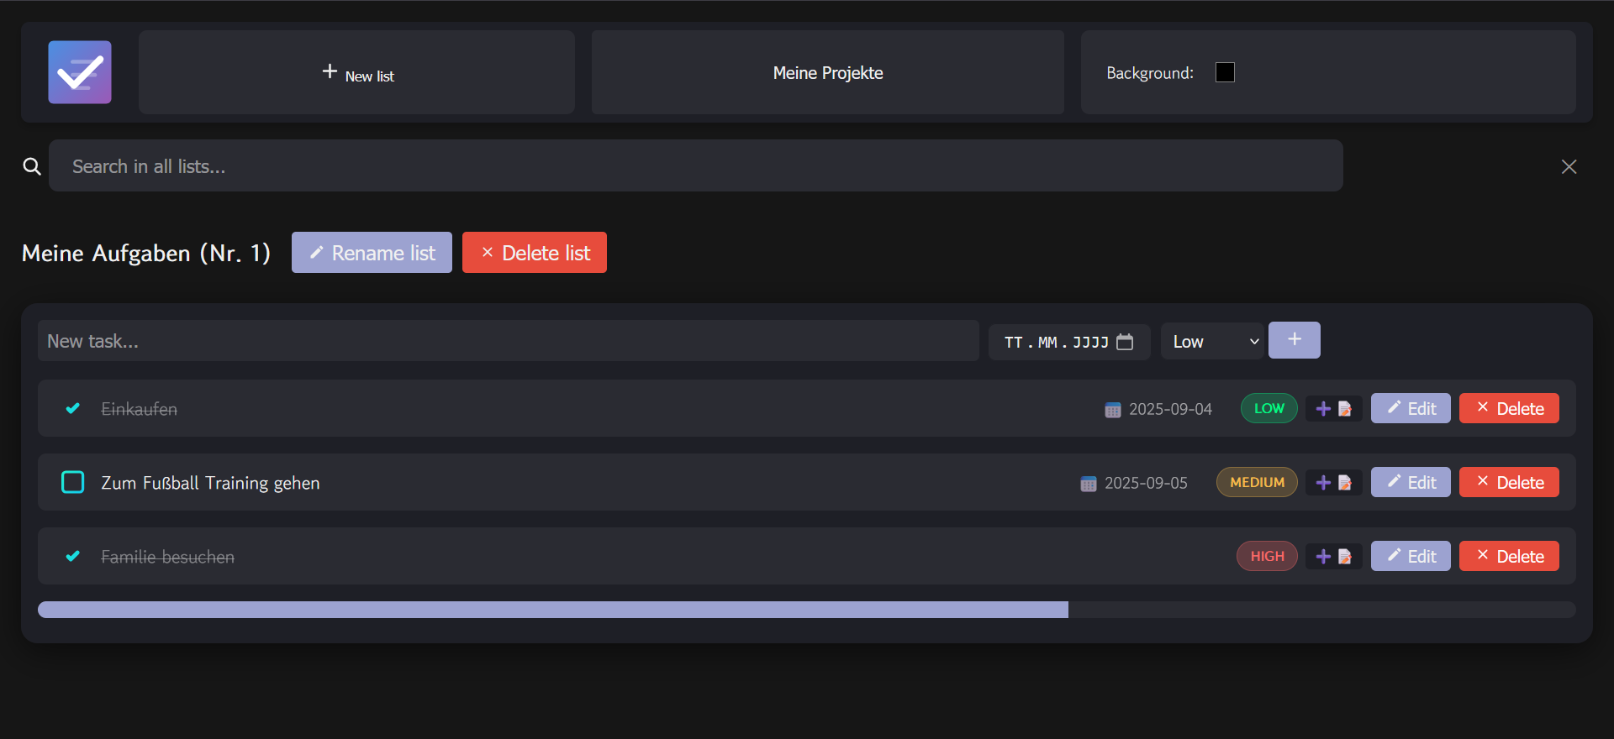The height and width of the screenshot is (739, 1614).
Task: Click calendar icon beside 2025-09-05 date
Action: 1089,484
